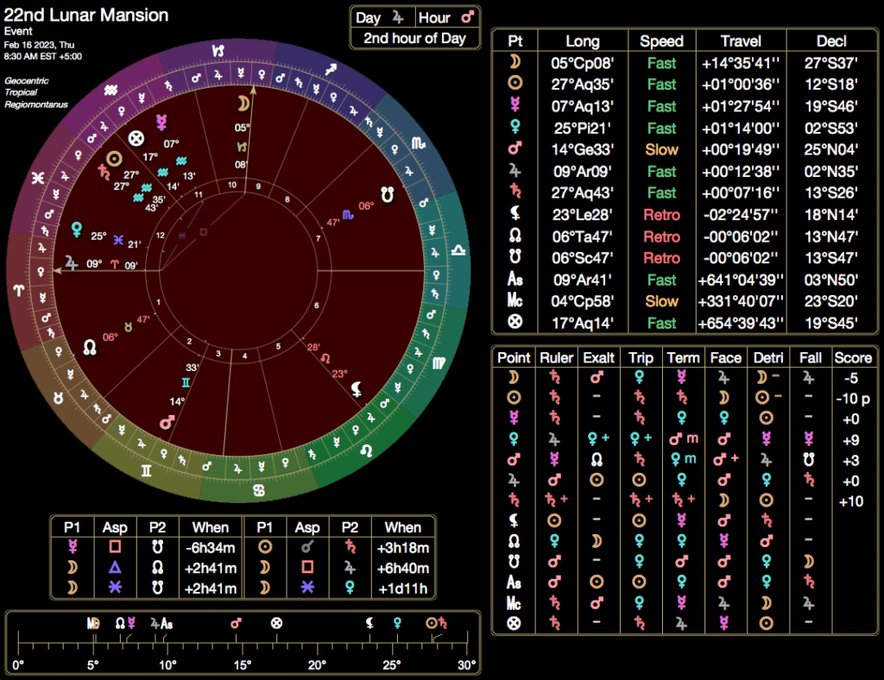Click the 22nd Lunar Mansion title

pyautogui.click(x=86, y=16)
